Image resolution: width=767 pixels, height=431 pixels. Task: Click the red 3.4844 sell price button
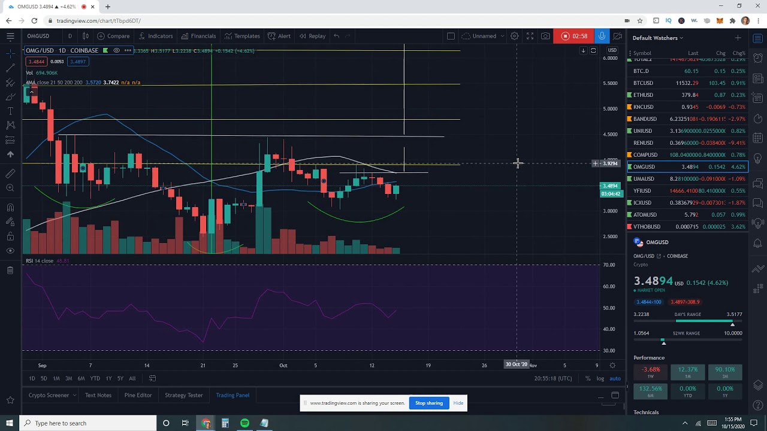coord(37,62)
